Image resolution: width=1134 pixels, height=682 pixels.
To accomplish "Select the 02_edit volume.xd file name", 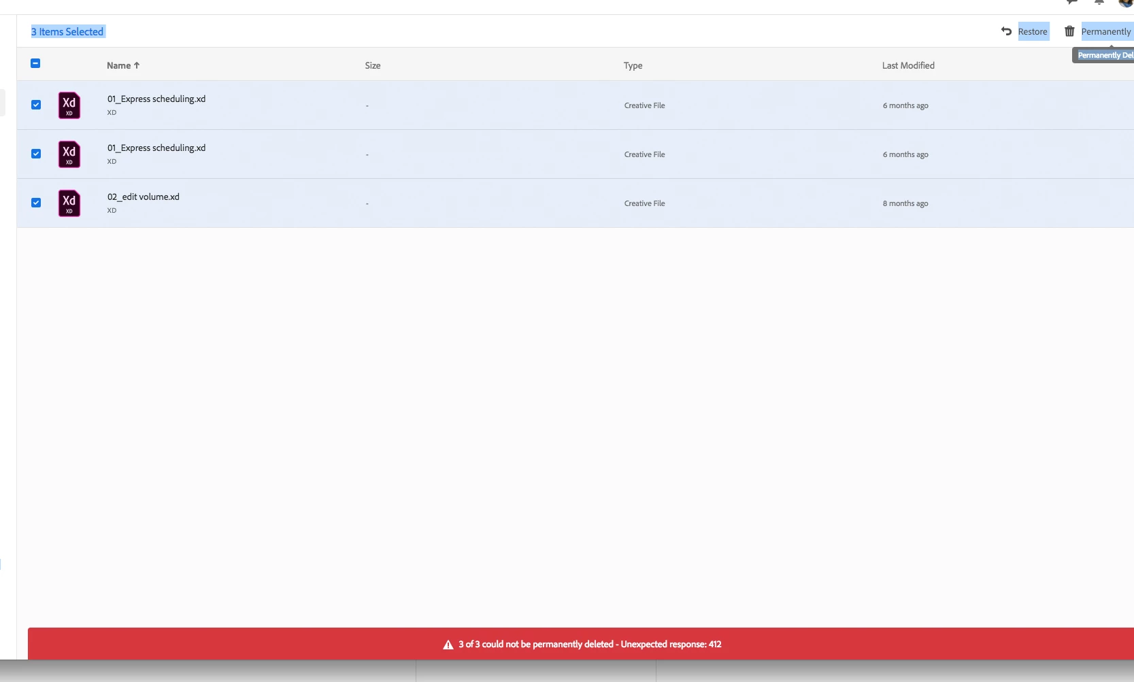I will point(144,197).
